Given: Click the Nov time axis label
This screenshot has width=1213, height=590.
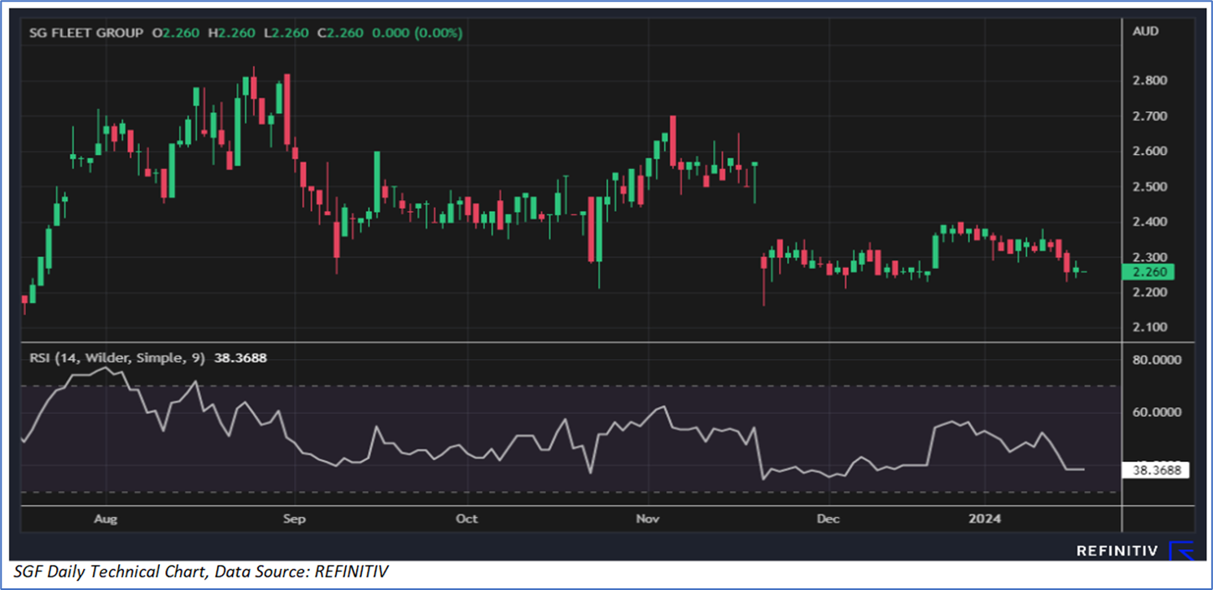Looking at the screenshot, I should pyautogui.click(x=648, y=519).
